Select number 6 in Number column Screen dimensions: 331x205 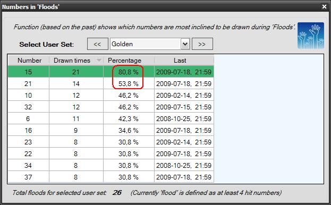click(28, 119)
